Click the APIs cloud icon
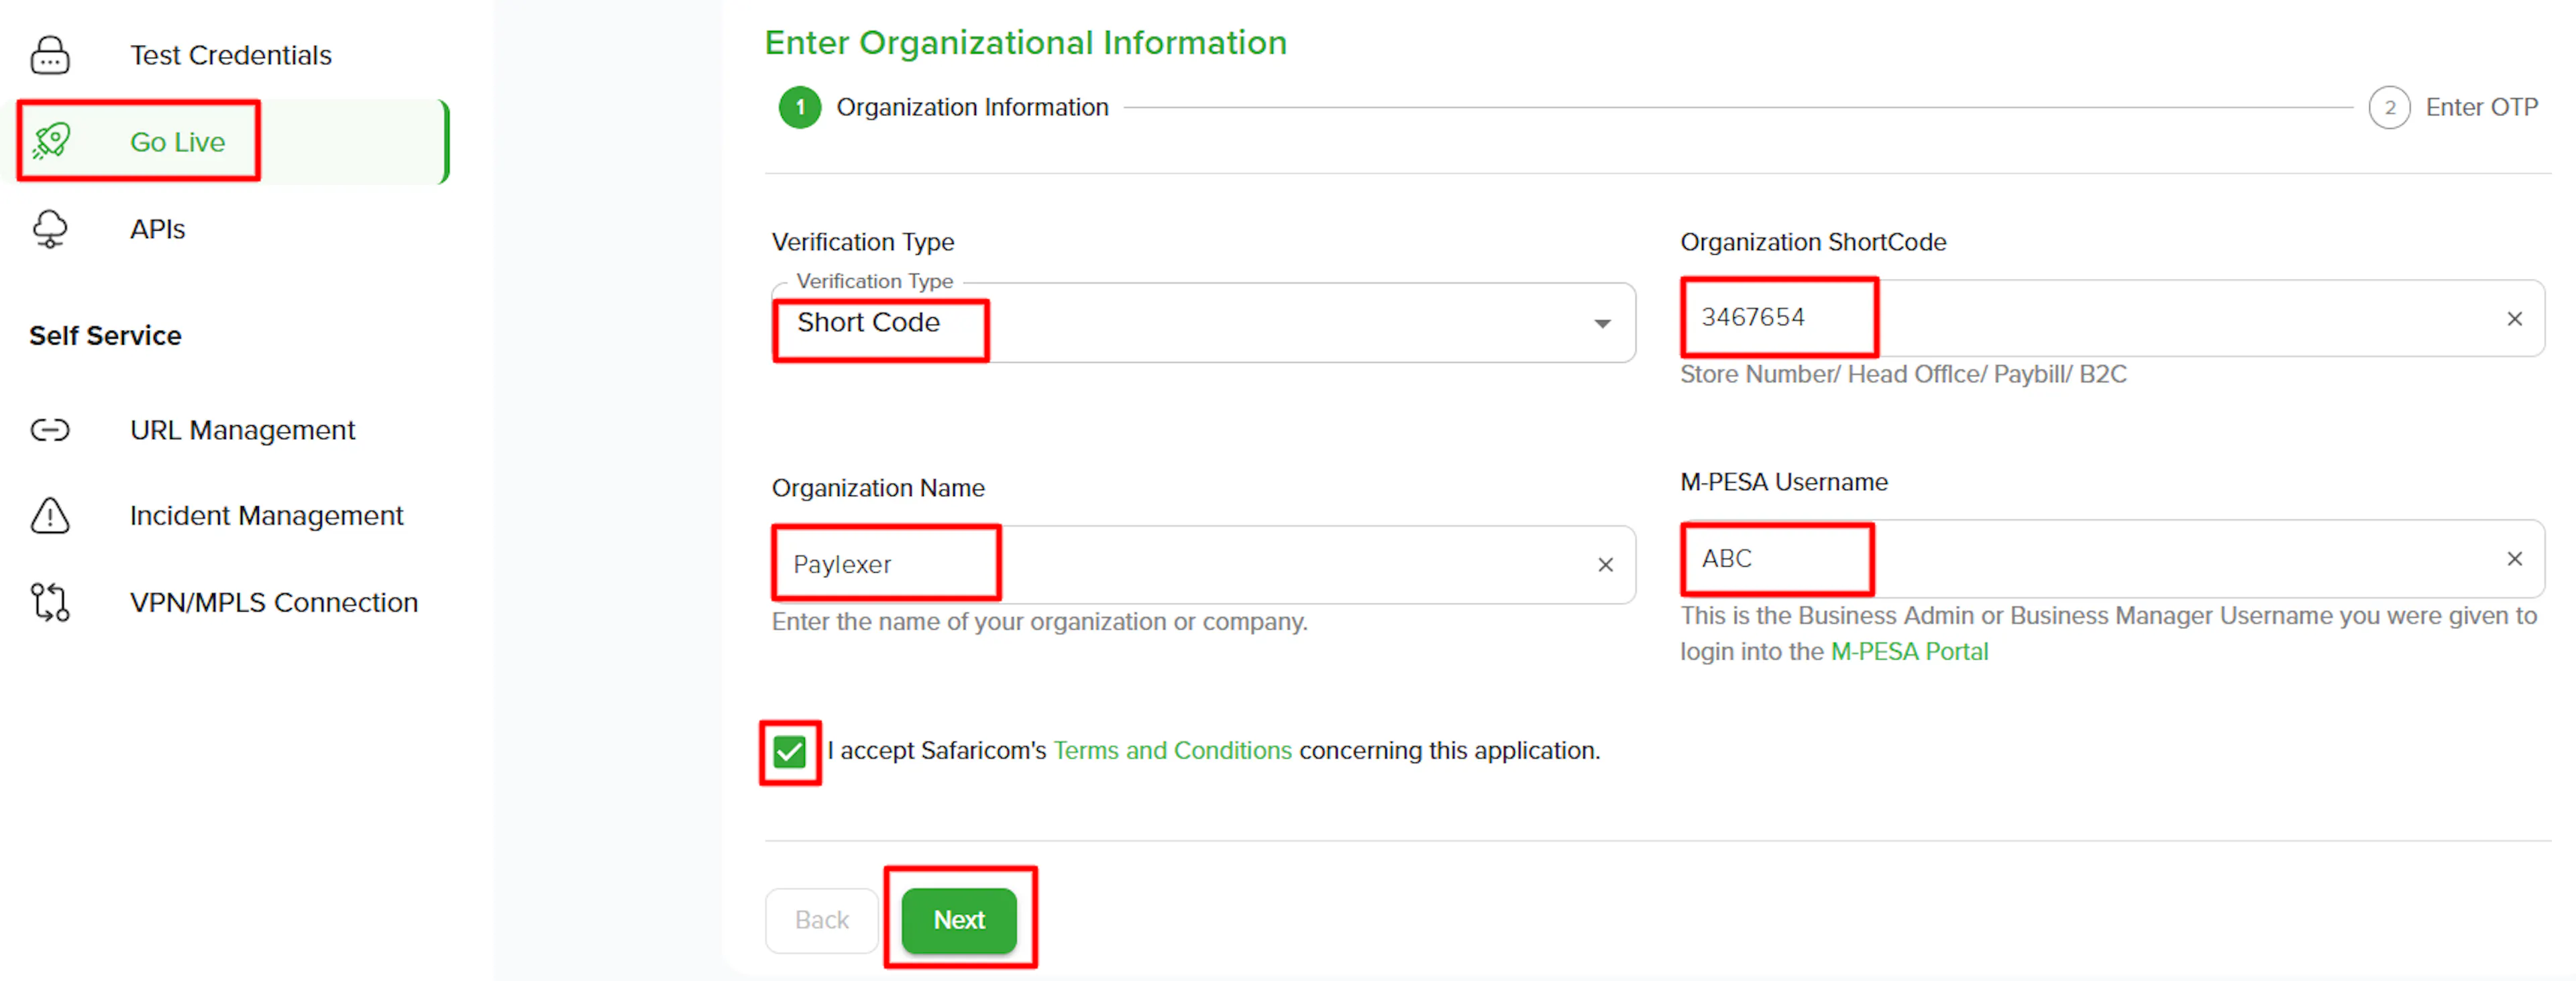 pos(50,229)
